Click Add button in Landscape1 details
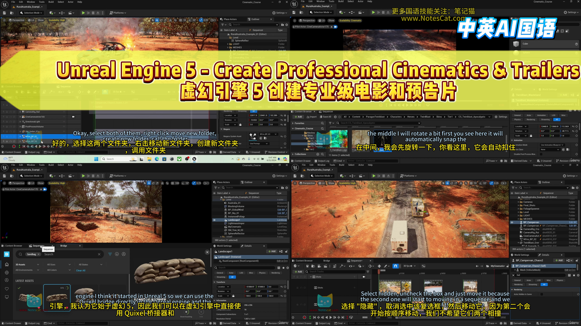This screenshot has height=326, width=581. [272, 251]
